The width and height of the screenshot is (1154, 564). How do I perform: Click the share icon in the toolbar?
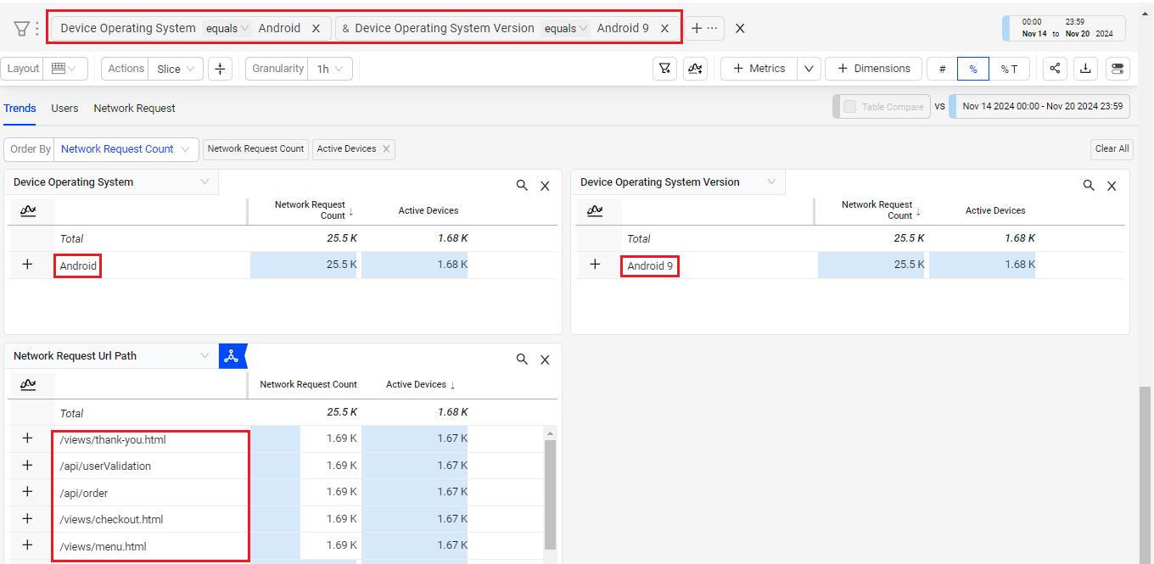click(x=1055, y=69)
